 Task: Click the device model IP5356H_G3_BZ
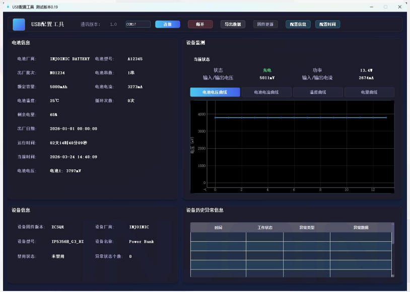[x=67, y=242]
